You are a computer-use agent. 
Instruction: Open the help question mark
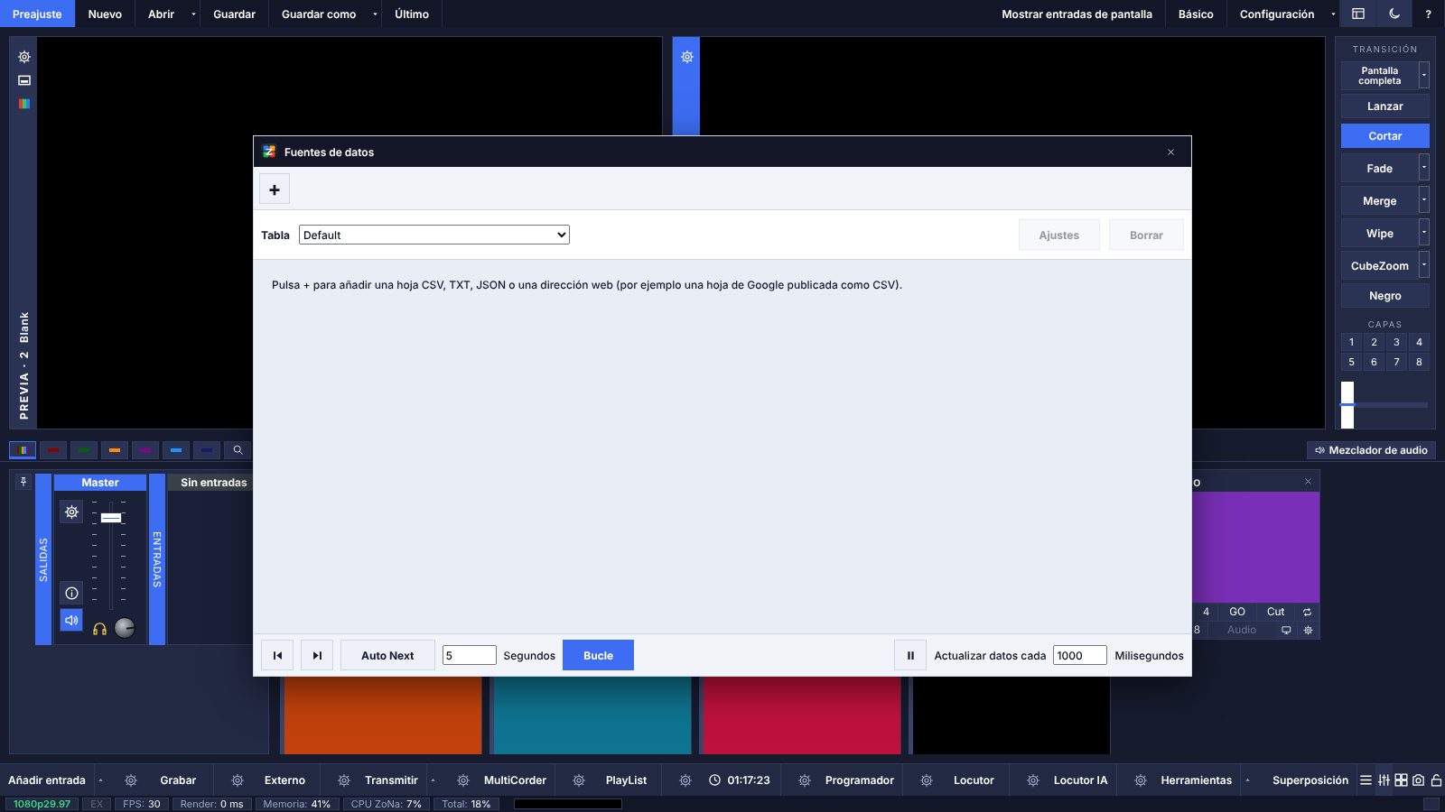(1428, 14)
